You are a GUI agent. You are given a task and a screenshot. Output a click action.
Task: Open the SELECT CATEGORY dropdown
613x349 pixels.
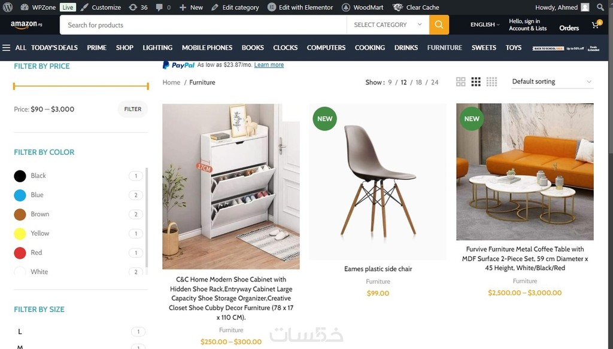point(387,25)
